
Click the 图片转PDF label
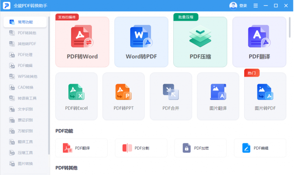click(265, 108)
